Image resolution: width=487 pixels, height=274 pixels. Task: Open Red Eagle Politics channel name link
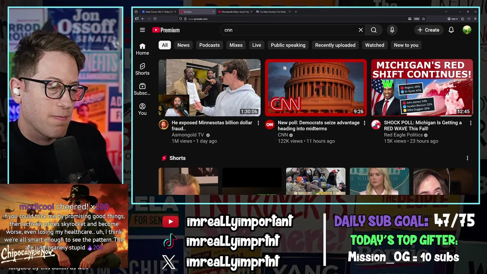click(x=403, y=135)
